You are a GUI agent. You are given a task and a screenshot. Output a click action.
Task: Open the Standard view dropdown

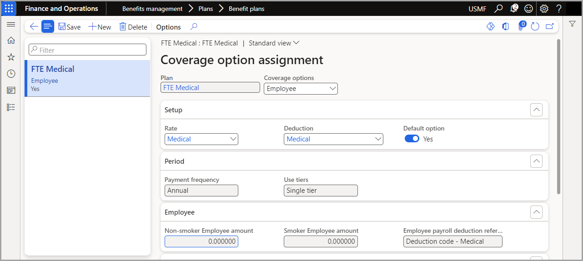pyautogui.click(x=274, y=43)
